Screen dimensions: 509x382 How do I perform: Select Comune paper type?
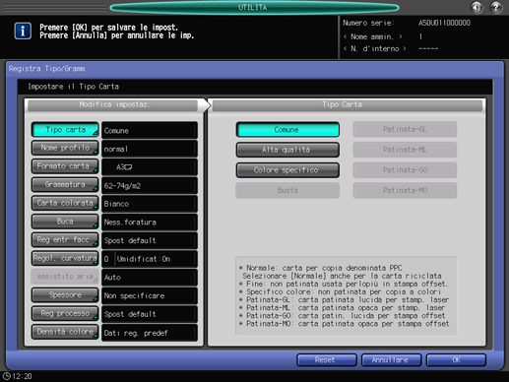tap(287, 130)
